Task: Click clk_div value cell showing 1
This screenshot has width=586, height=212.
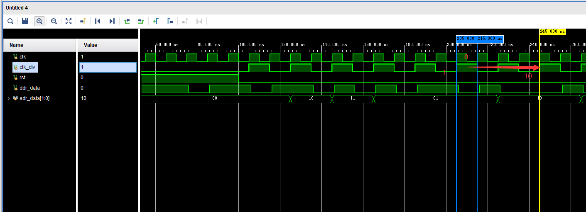Action: click(108, 67)
